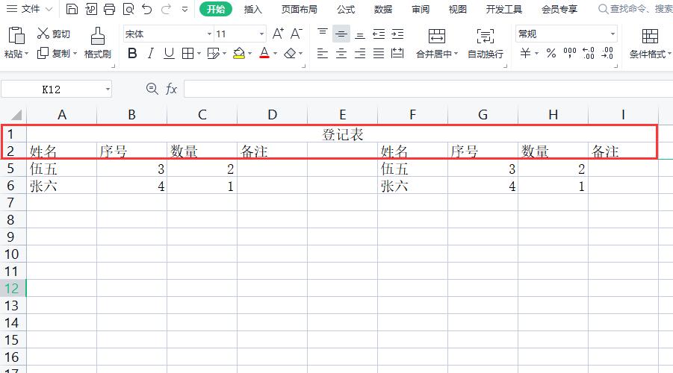
Task: Switch to the 视图 tab
Action: pos(458,9)
